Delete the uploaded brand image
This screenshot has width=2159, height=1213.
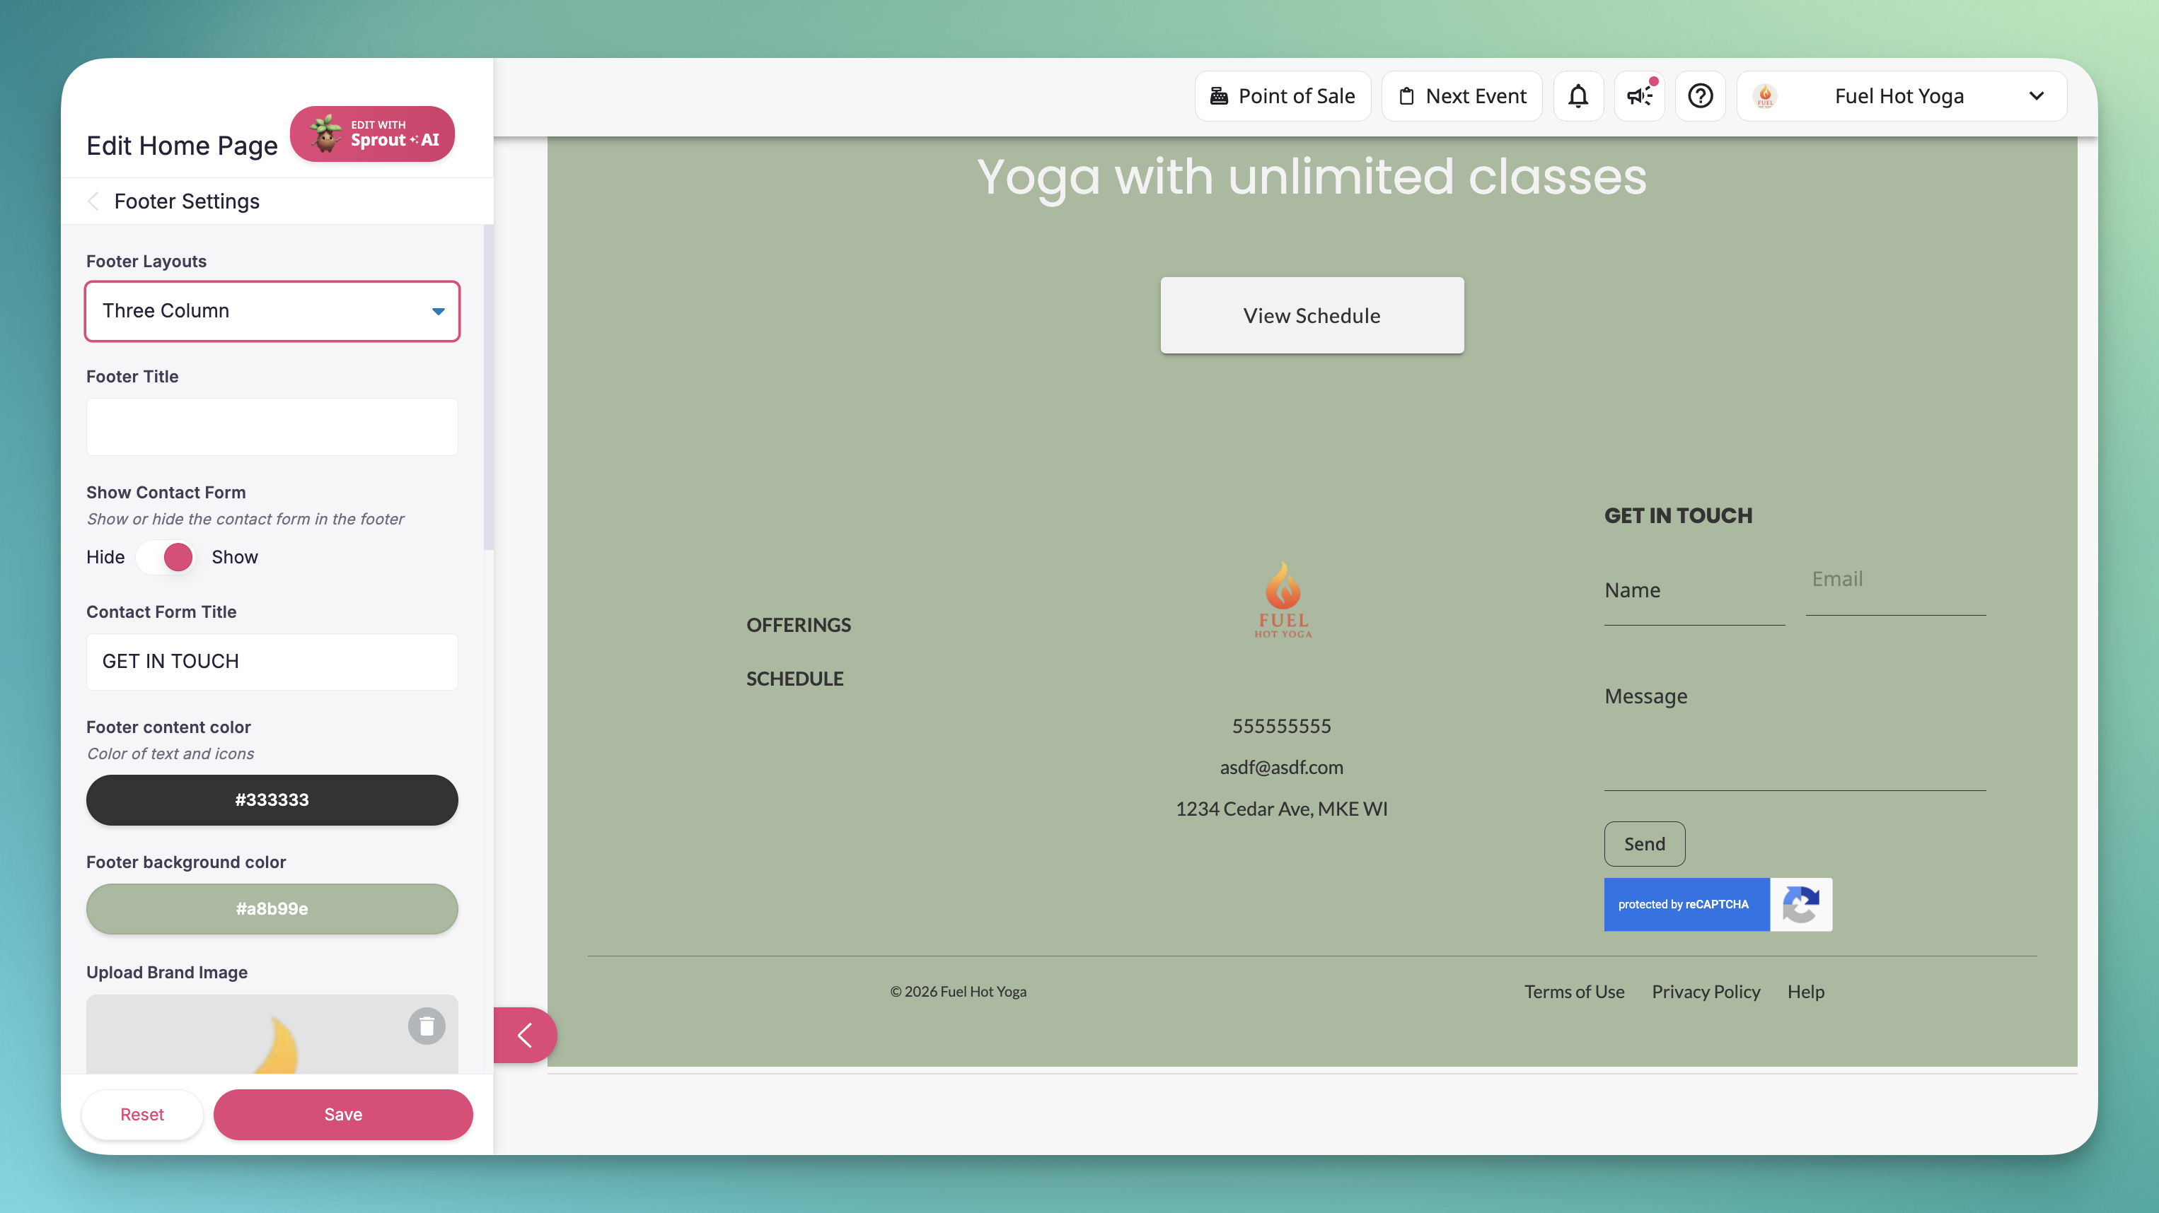(427, 1026)
